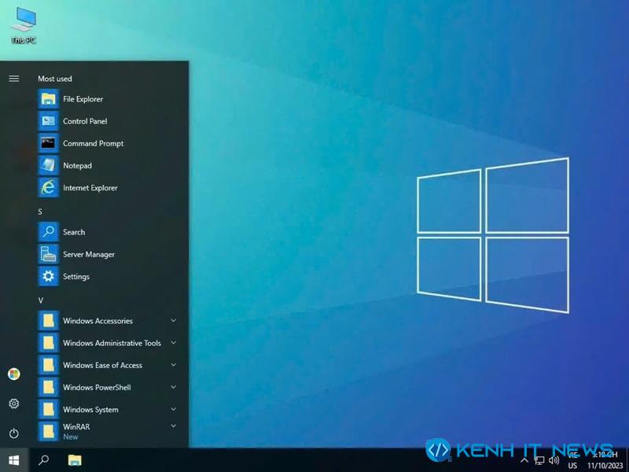Open Internet Explorer icon in Start menu
Screen dimensions: 629x472
tap(49, 188)
